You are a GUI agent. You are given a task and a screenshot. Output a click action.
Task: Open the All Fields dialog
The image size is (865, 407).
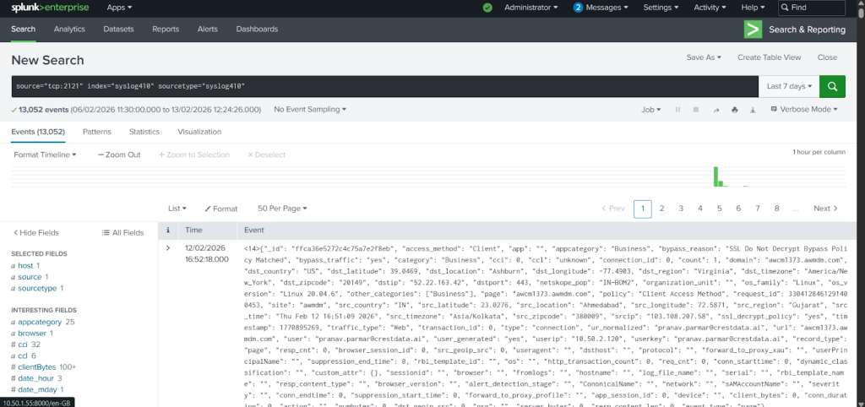pyautogui.click(x=123, y=233)
